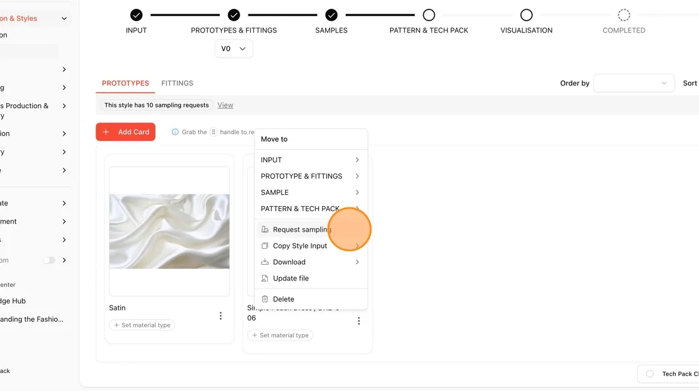Open the Satin card three-dot menu
The image size is (699, 391).
(220, 316)
